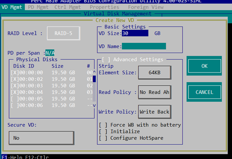Click the VD Size input field

pos(135,33)
